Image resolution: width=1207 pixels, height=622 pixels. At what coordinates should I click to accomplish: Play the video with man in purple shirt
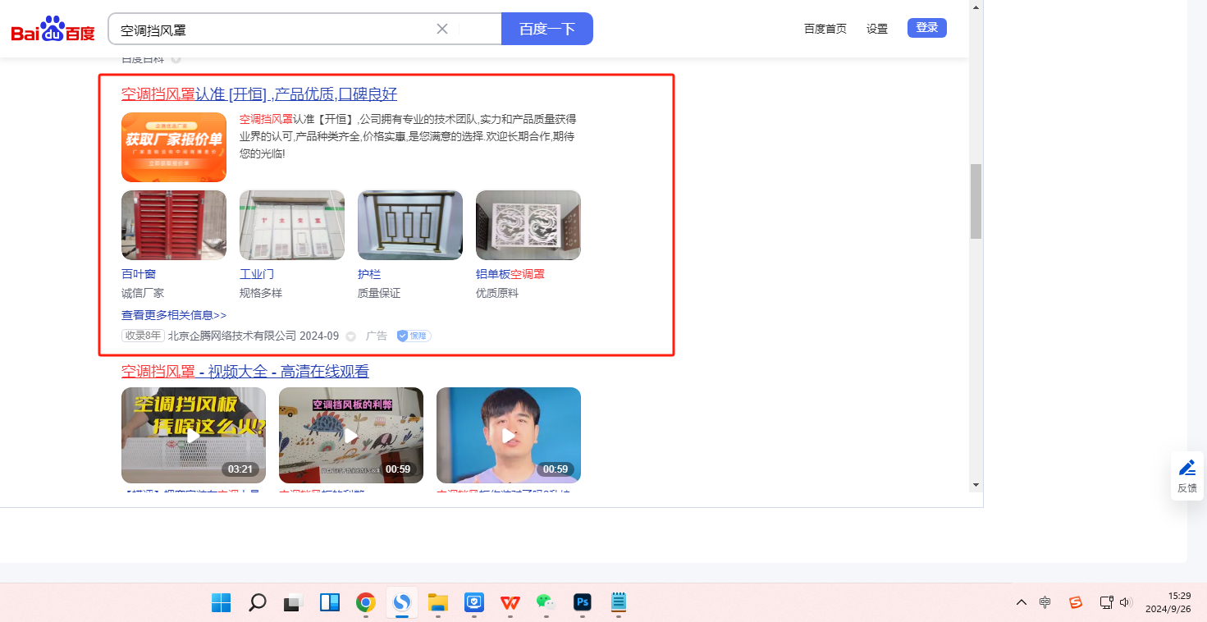[x=509, y=435]
